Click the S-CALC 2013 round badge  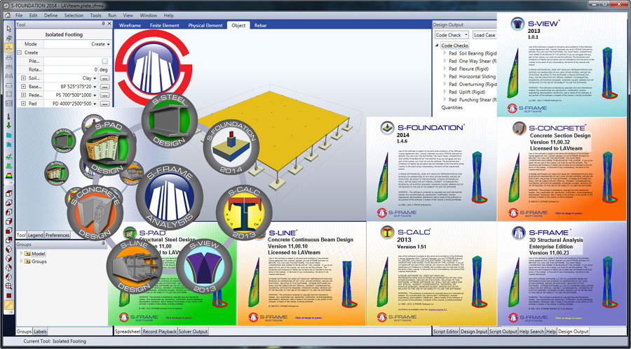tap(244, 212)
